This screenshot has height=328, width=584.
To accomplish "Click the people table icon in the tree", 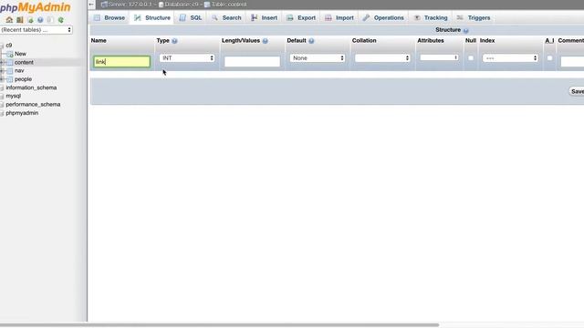I will [x=10, y=79].
